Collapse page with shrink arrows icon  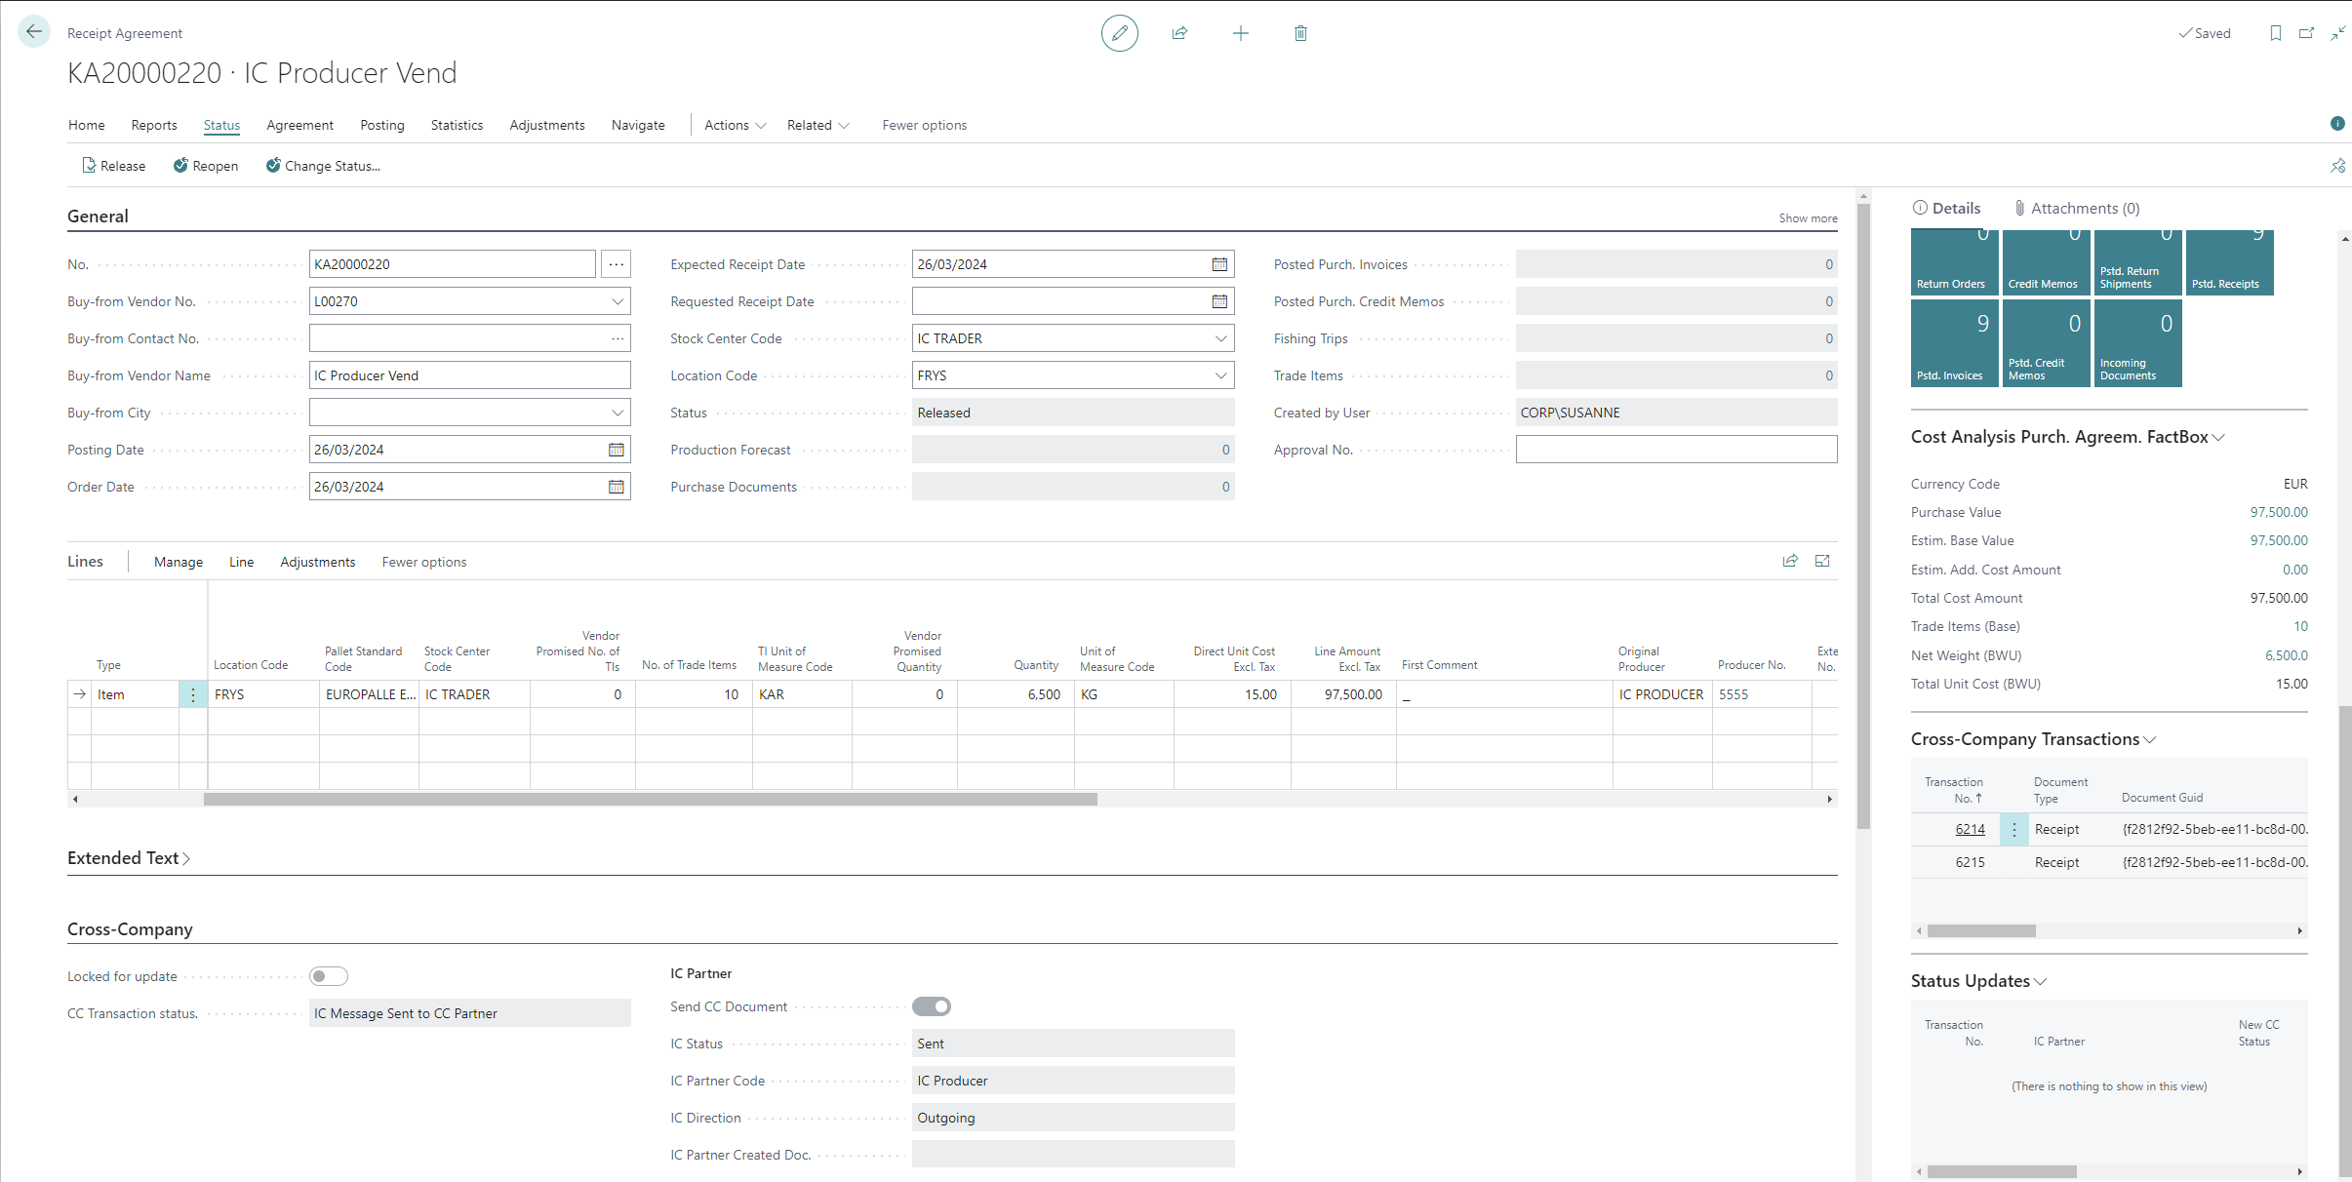click(2337, 33)
